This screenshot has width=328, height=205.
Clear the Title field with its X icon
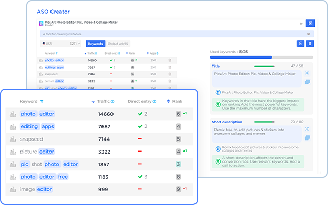307,73
